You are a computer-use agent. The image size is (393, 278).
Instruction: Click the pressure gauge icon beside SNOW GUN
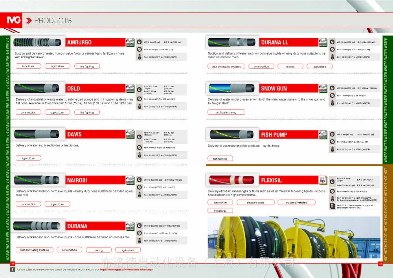(x=332, y=88)
